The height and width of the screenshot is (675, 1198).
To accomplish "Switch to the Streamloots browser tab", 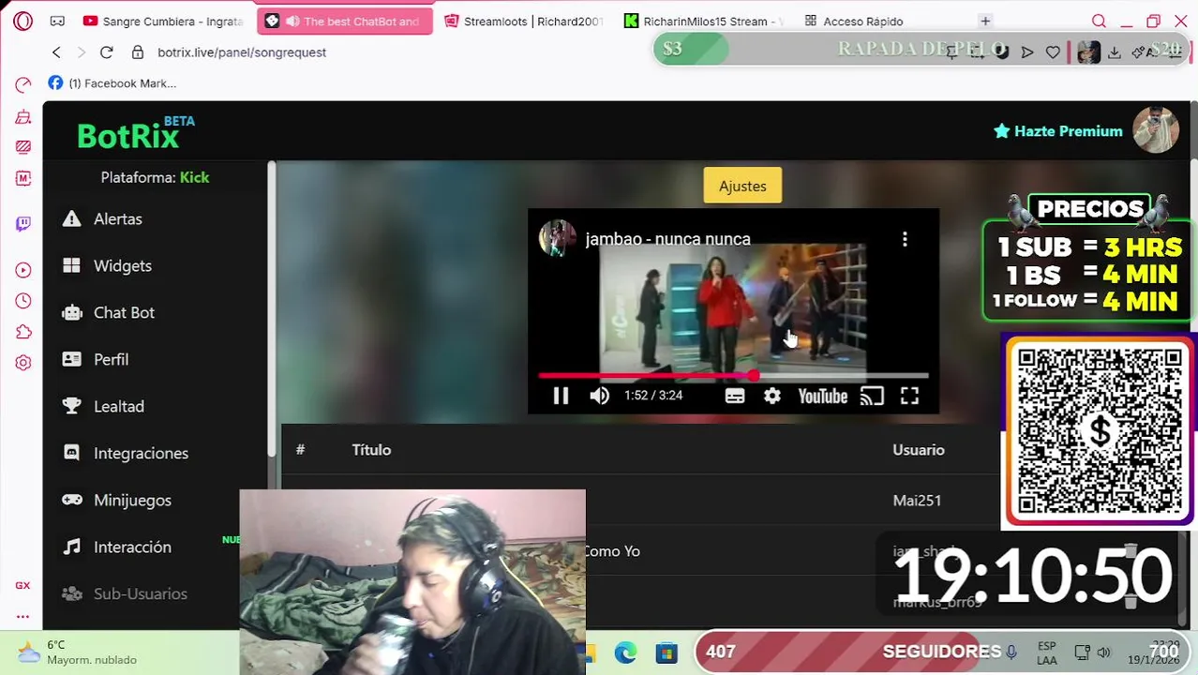I will click(525, 21).
